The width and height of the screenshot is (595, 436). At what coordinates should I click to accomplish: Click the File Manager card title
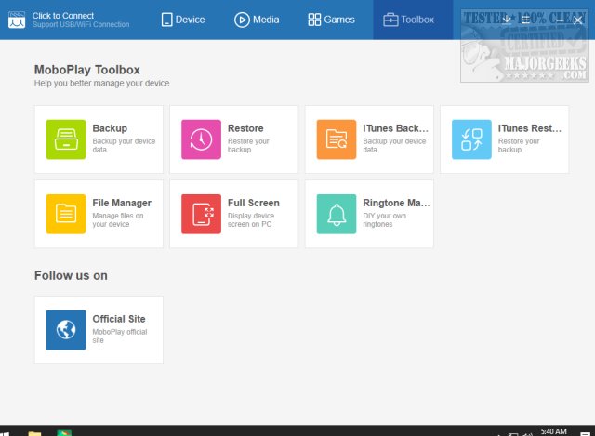point(122,203)
